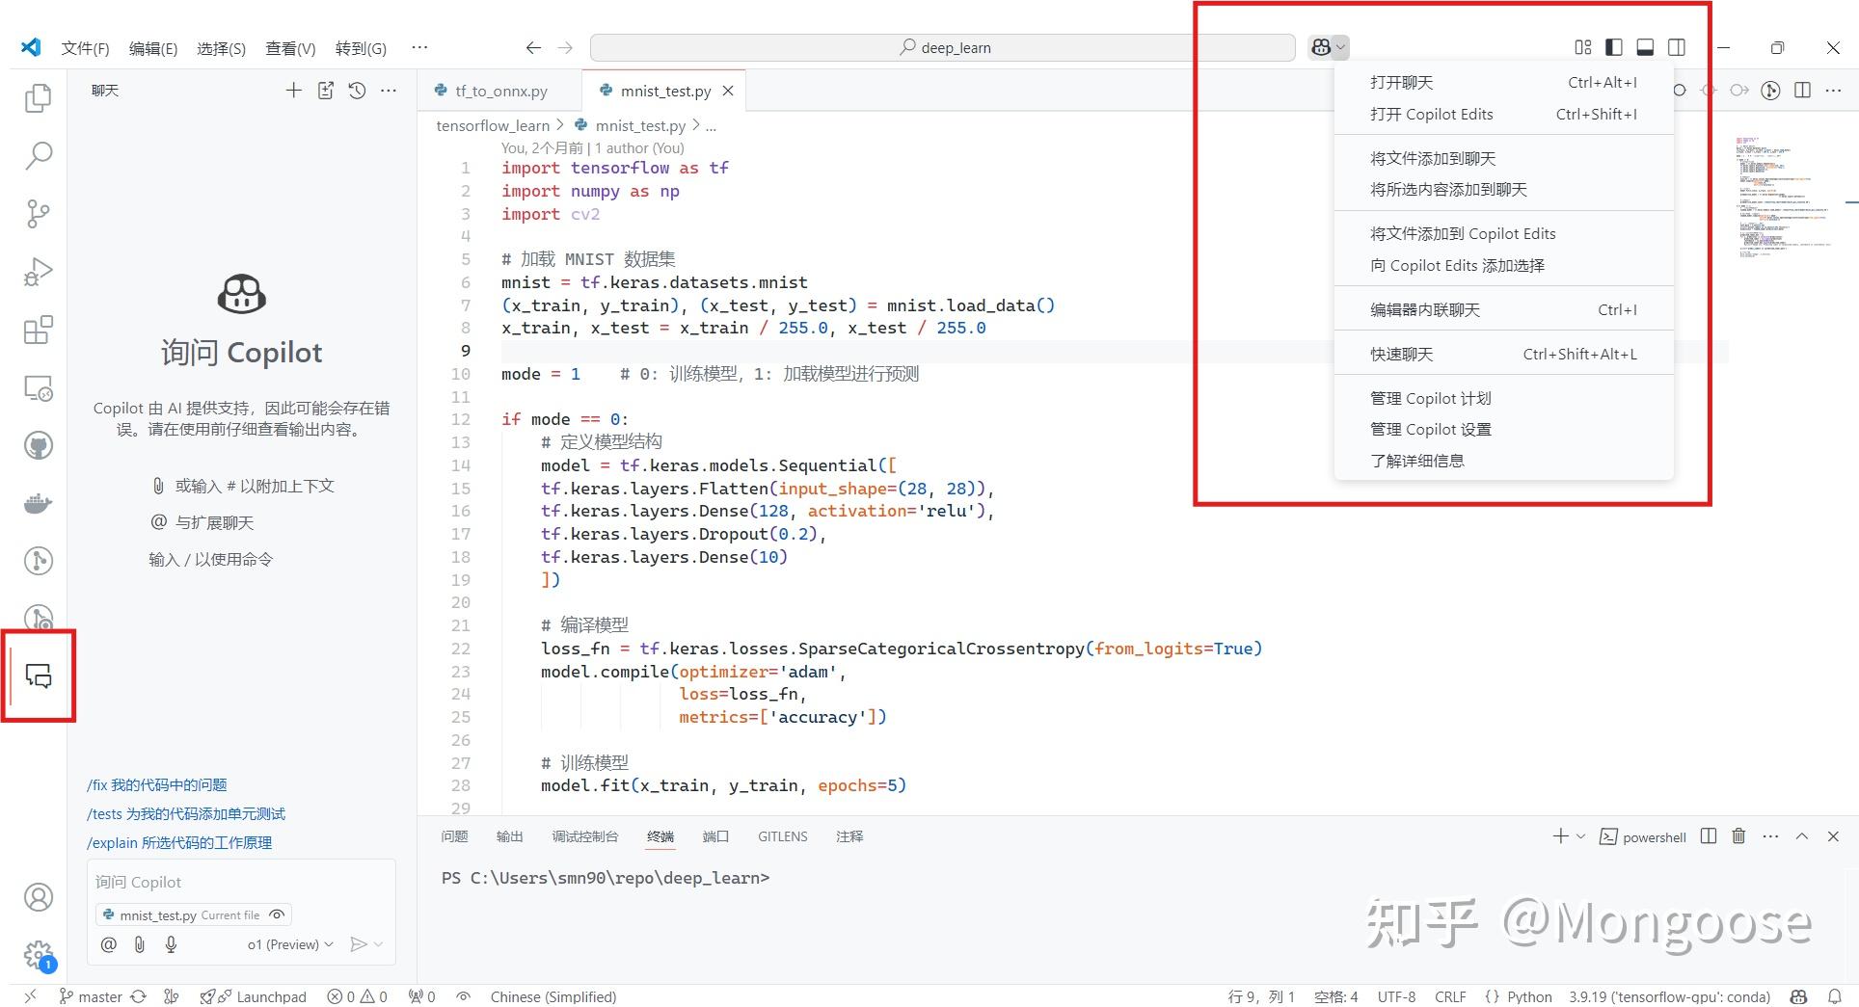Image resolution: width=1859 pixels, height=1007 pixels.
Task: Open the o1 (Preview) model dropdown
Action: [290, 944]
